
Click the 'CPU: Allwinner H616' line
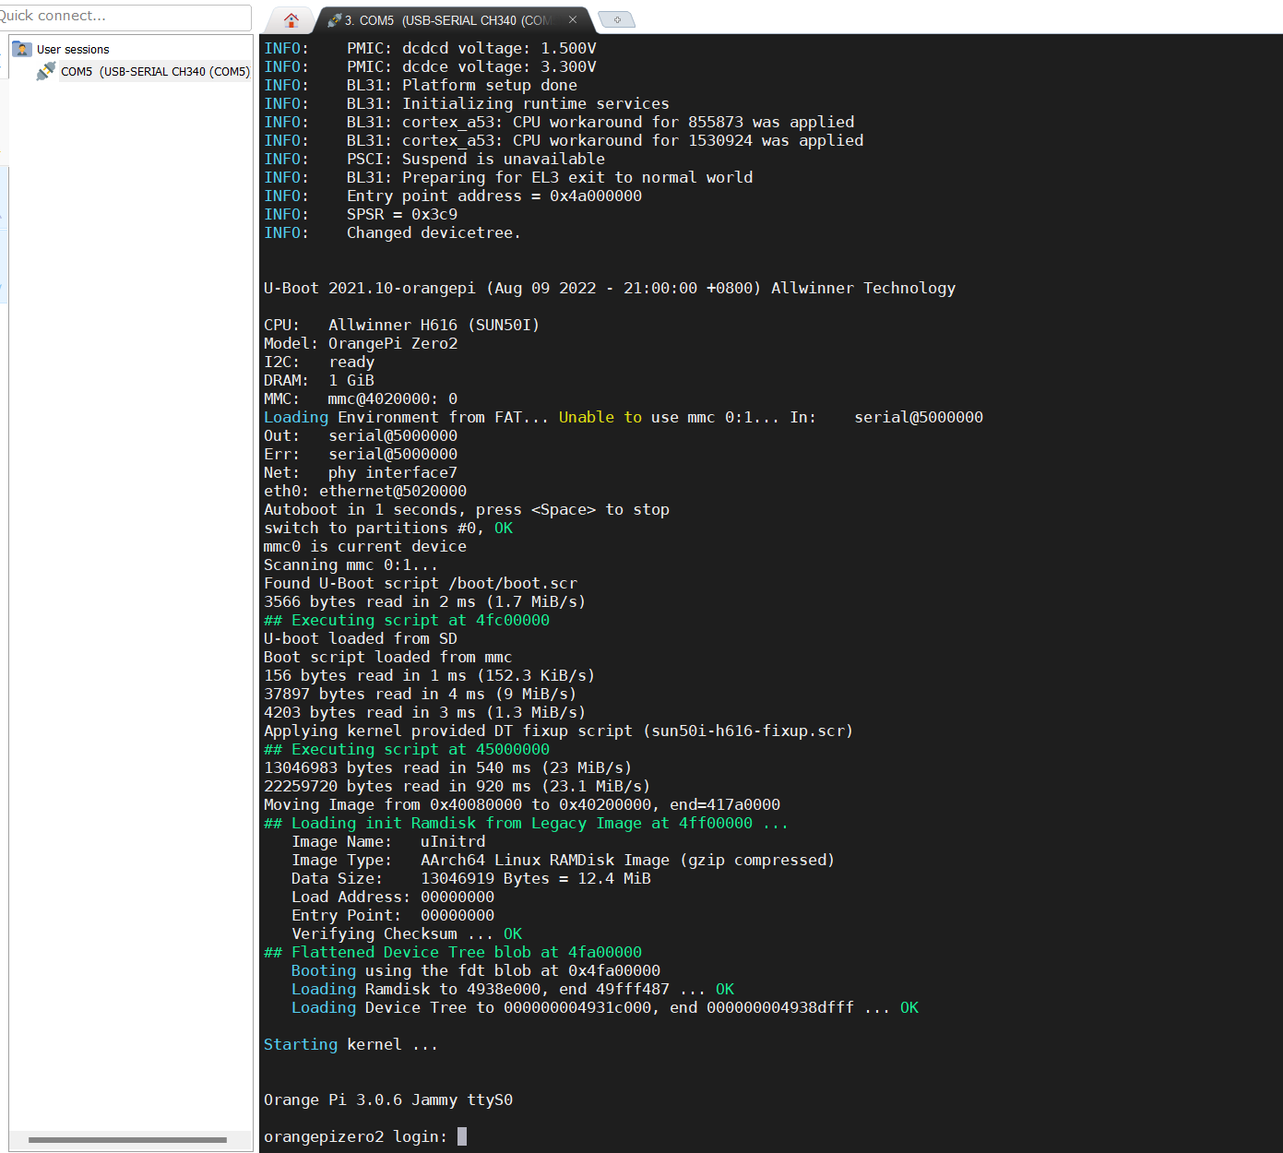[401, 325]
